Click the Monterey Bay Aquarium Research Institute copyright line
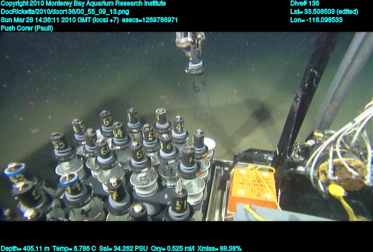 click(83, 3)
